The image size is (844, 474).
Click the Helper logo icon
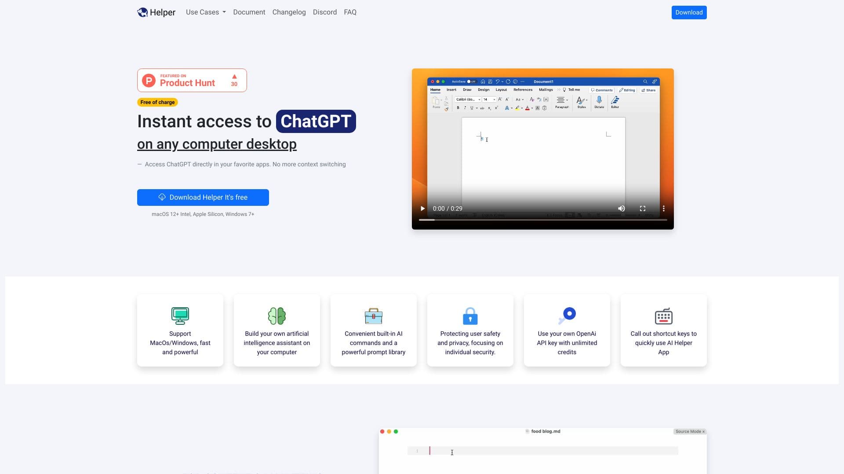pyautogui.click(x=142, y=12)
